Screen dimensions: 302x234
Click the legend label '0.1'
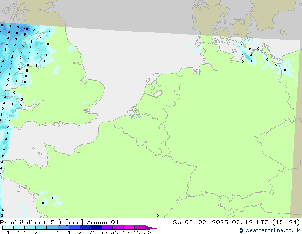pyautogui.click(x=5, y=232)
